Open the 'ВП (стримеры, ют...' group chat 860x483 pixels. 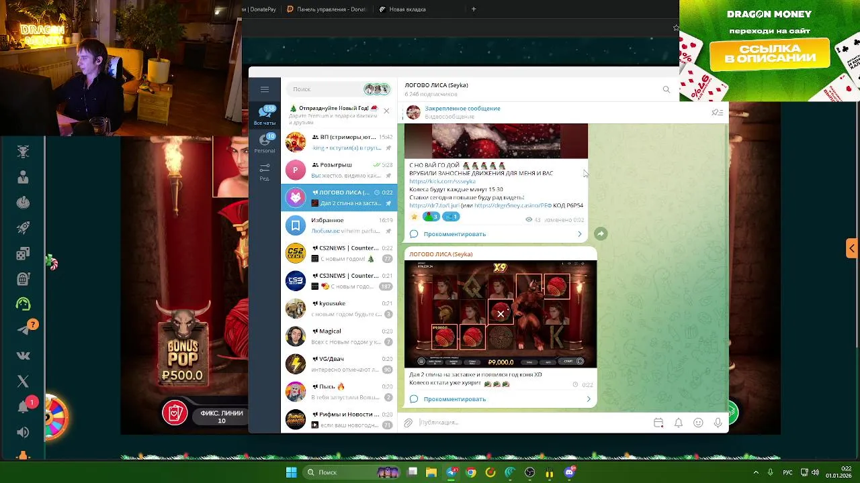coord(339,142)
